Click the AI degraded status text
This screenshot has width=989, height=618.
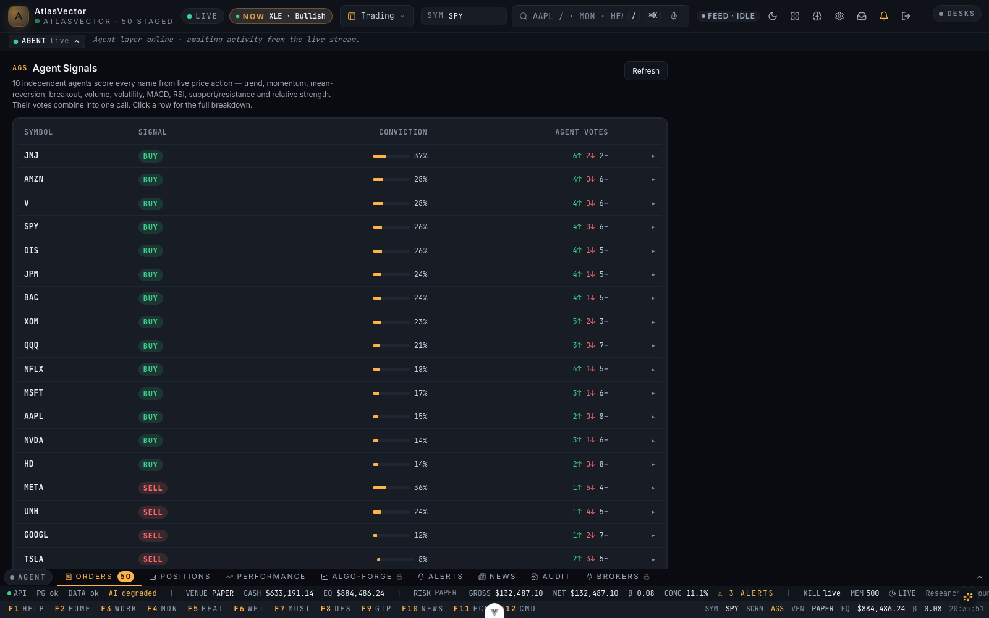(133, 593)
